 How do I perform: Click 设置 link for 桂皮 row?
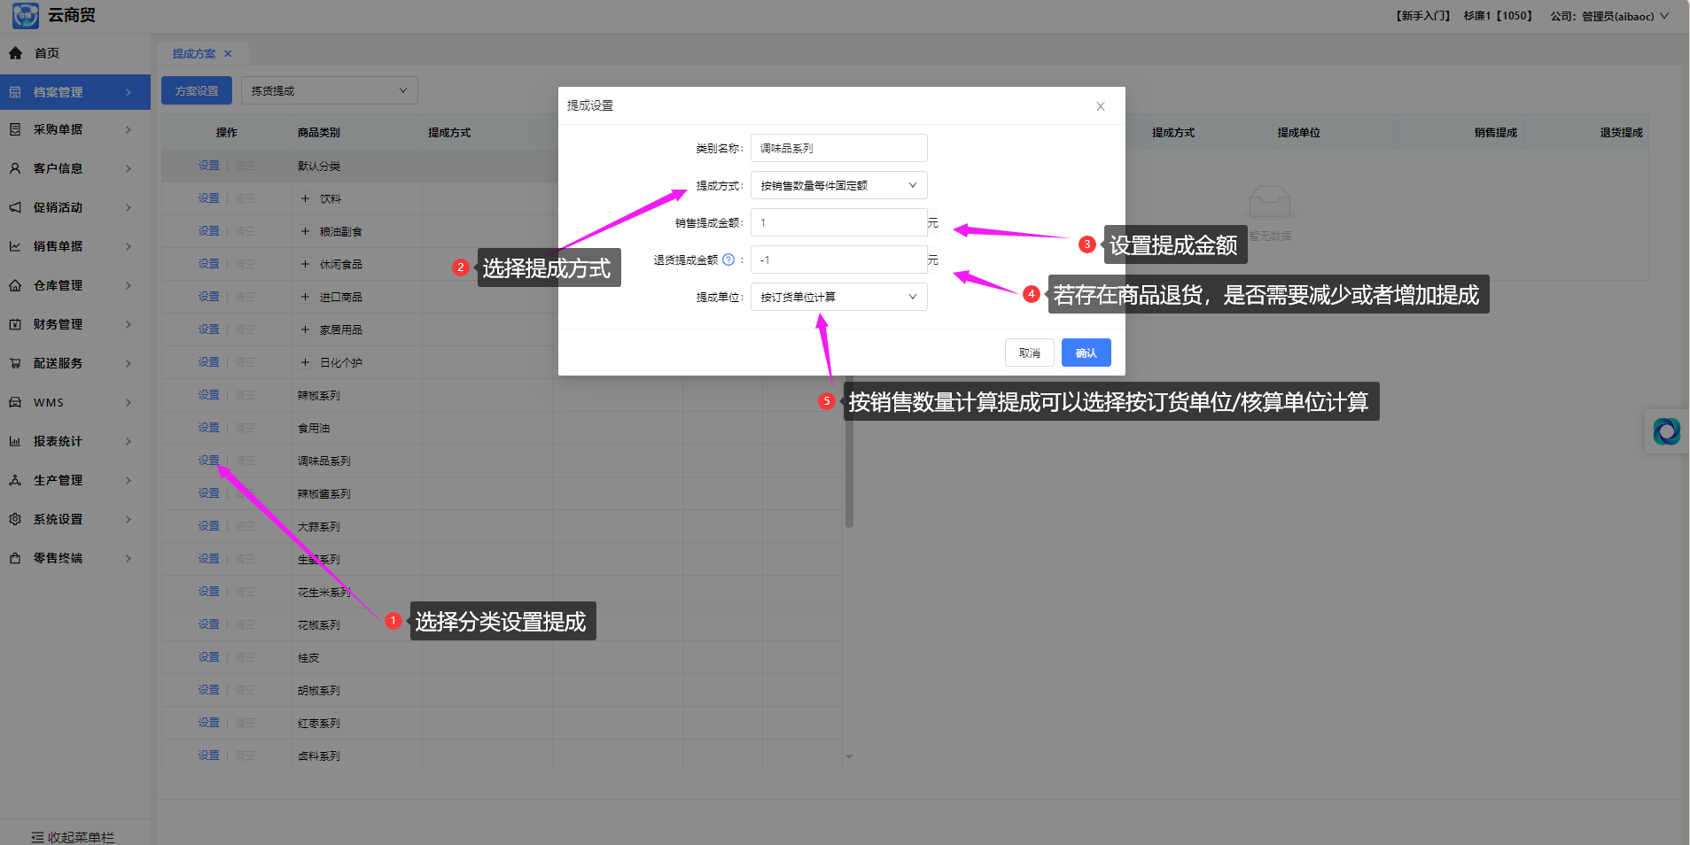point(208,657)
